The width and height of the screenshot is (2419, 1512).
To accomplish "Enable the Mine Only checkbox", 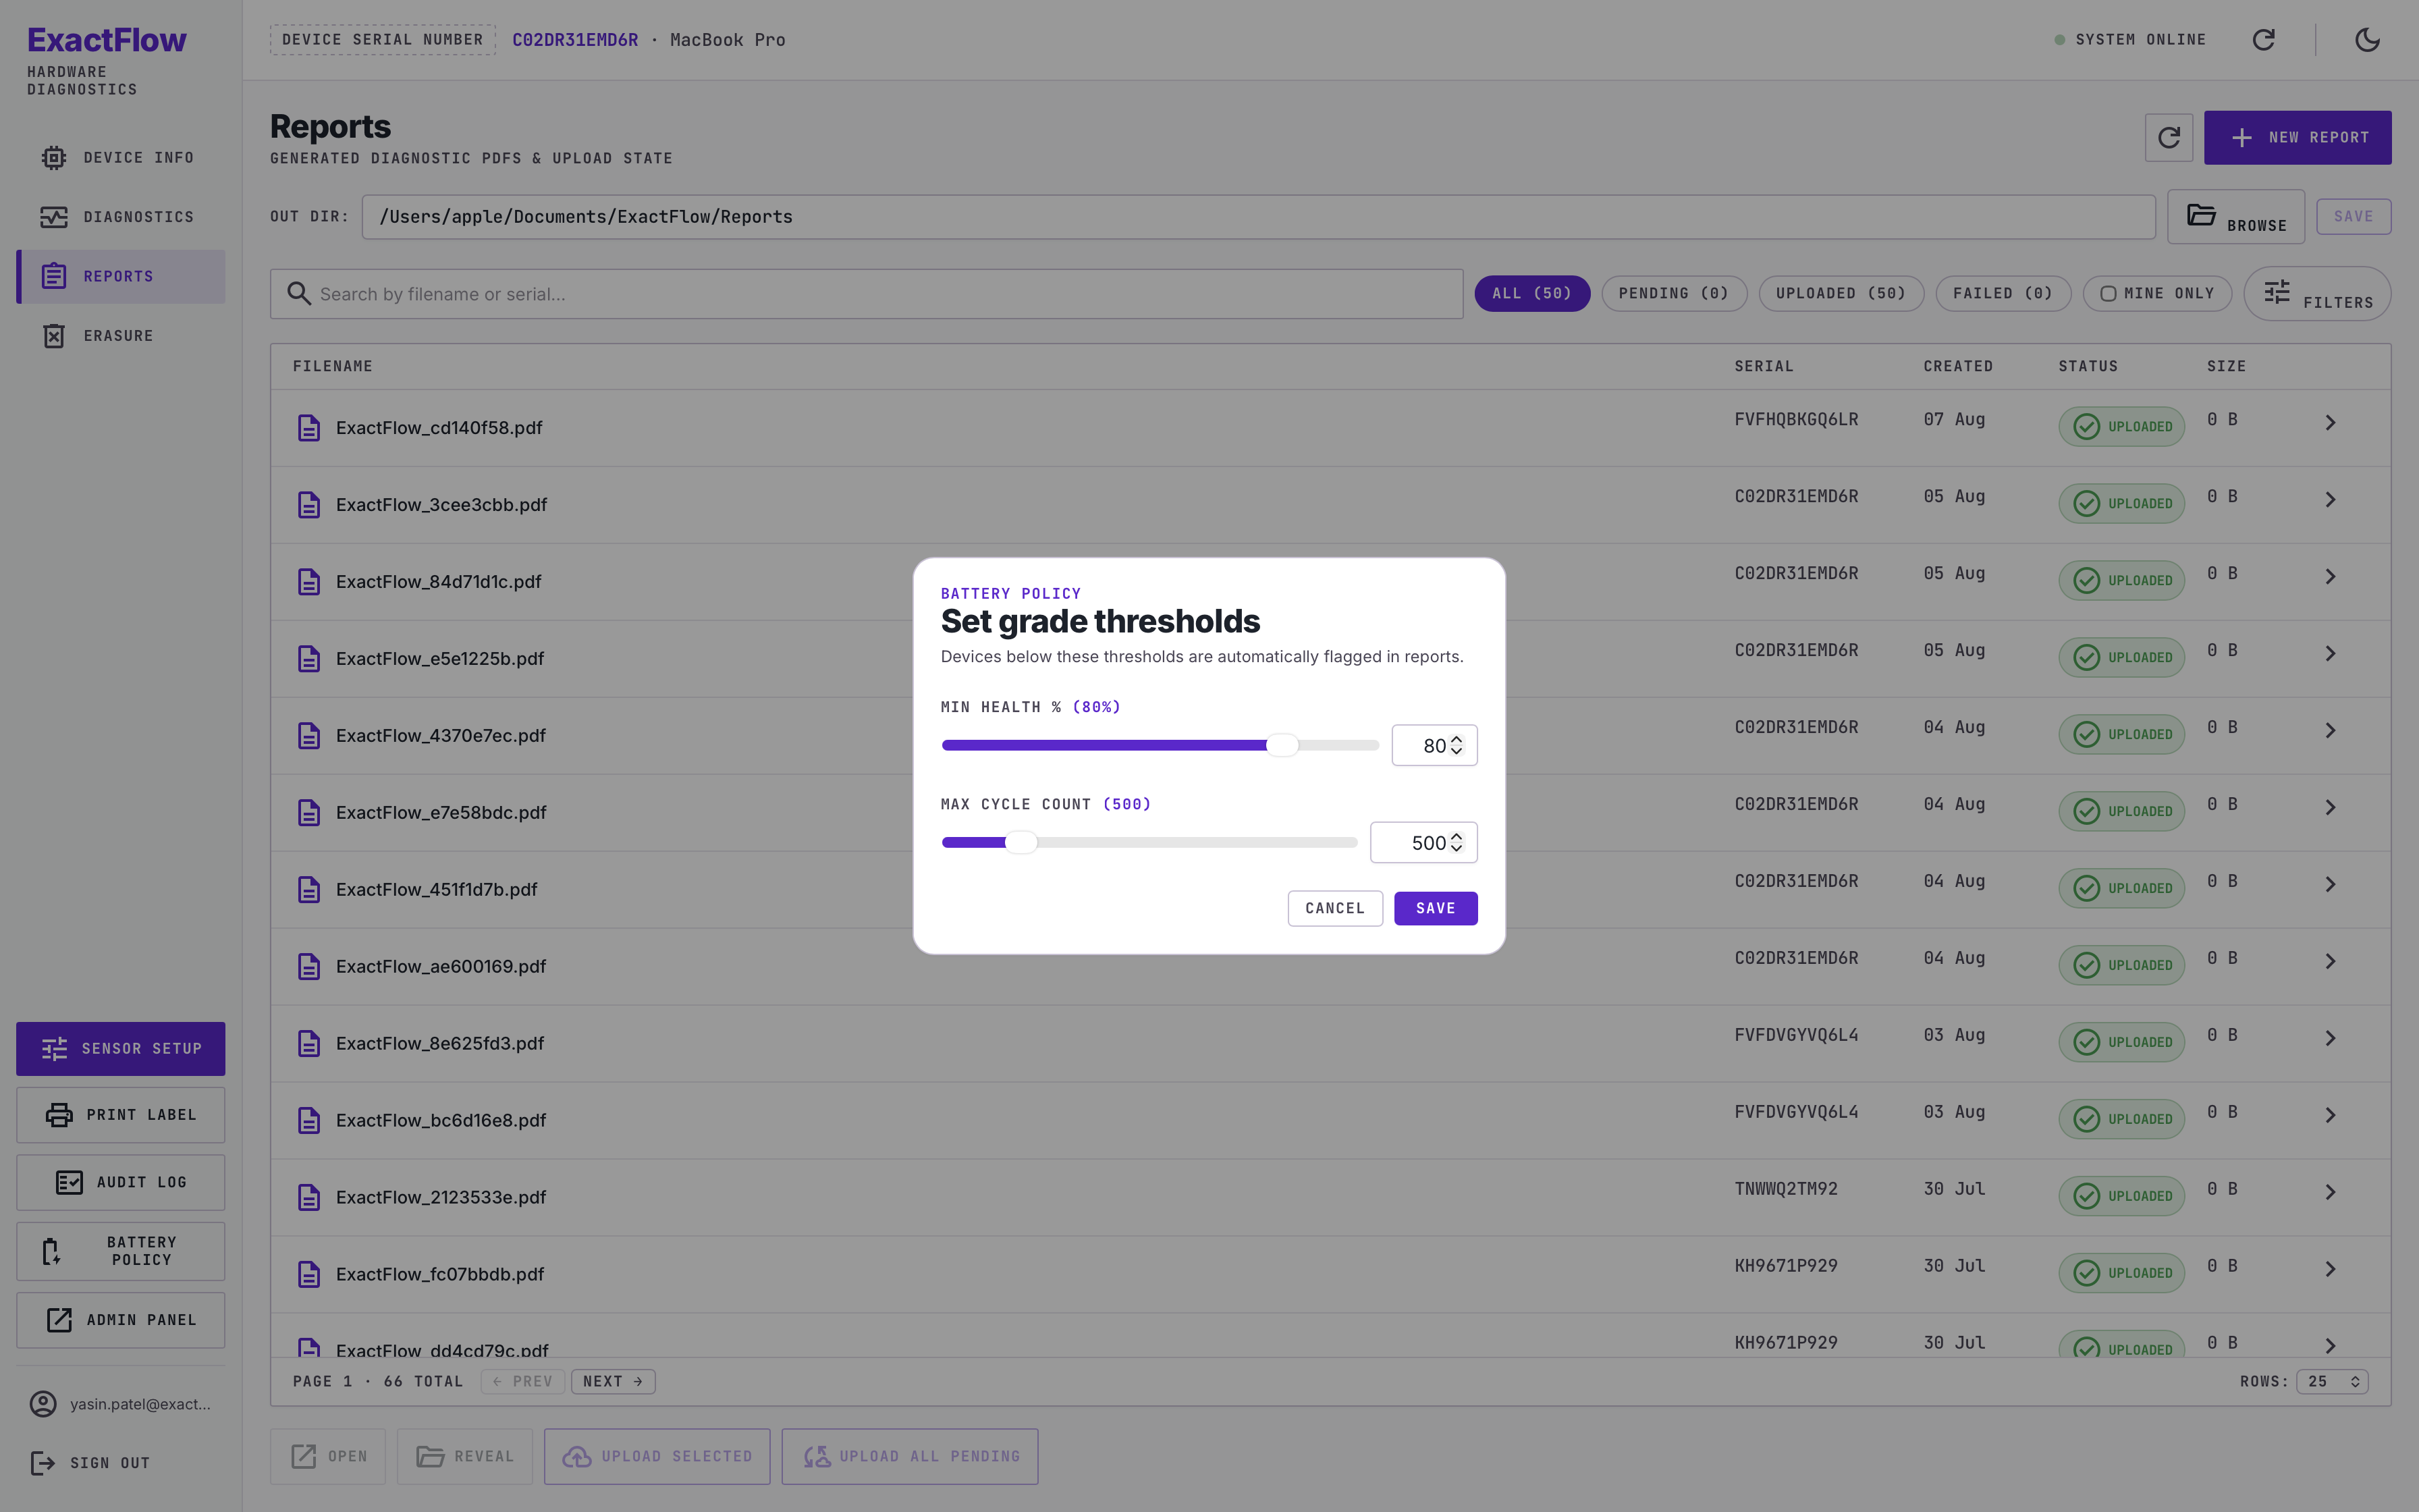I will tap(2107, 294).
